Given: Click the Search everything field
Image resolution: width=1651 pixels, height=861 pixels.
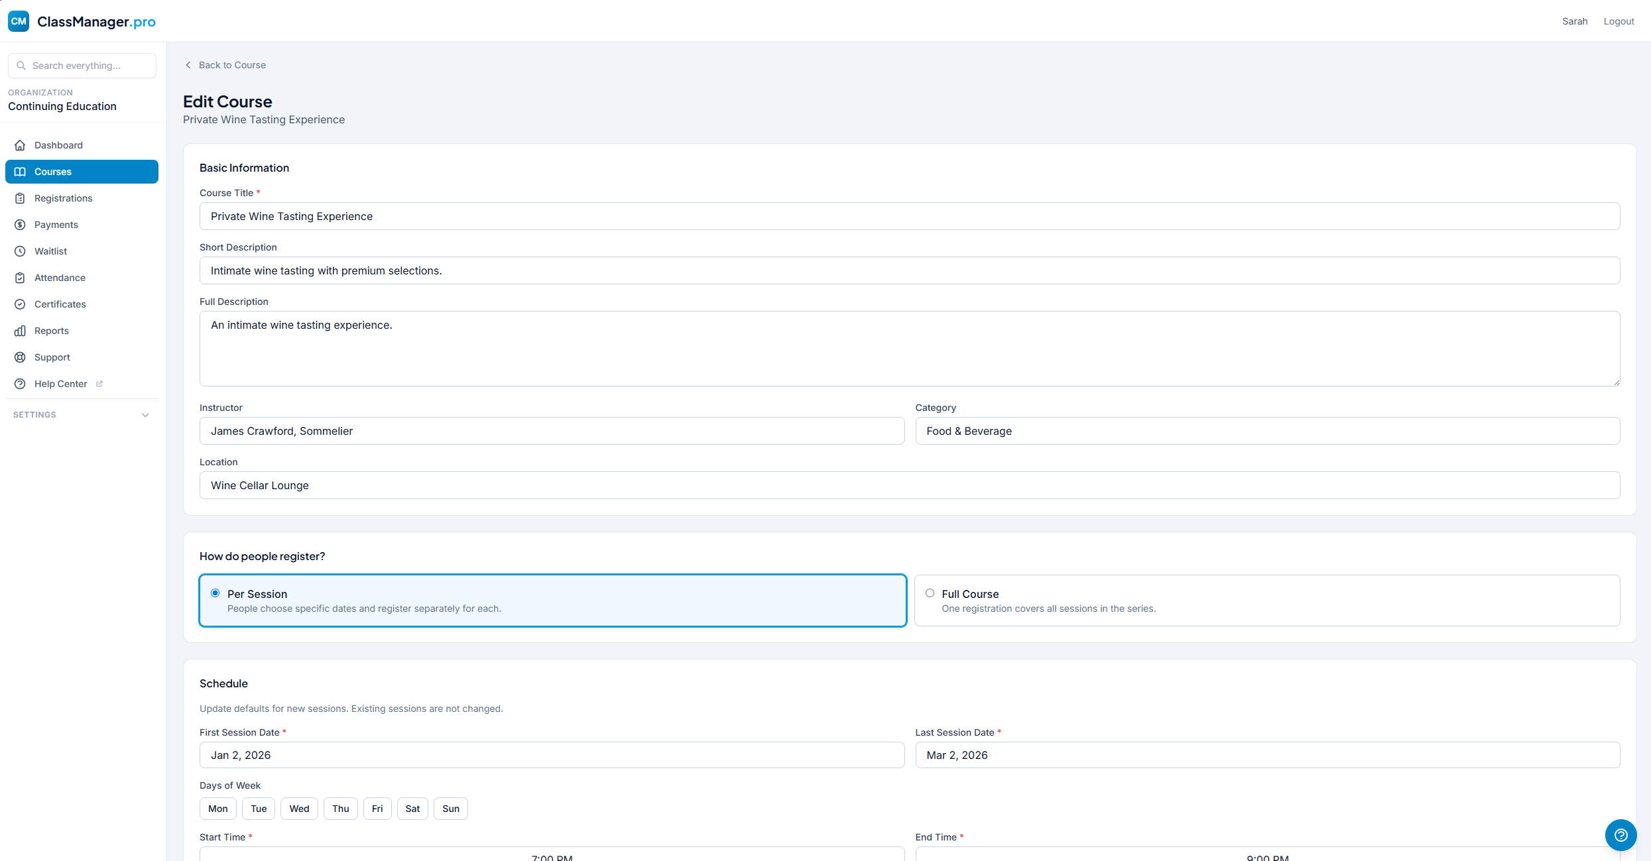Looking at the screenshot, I should point(82,65).
